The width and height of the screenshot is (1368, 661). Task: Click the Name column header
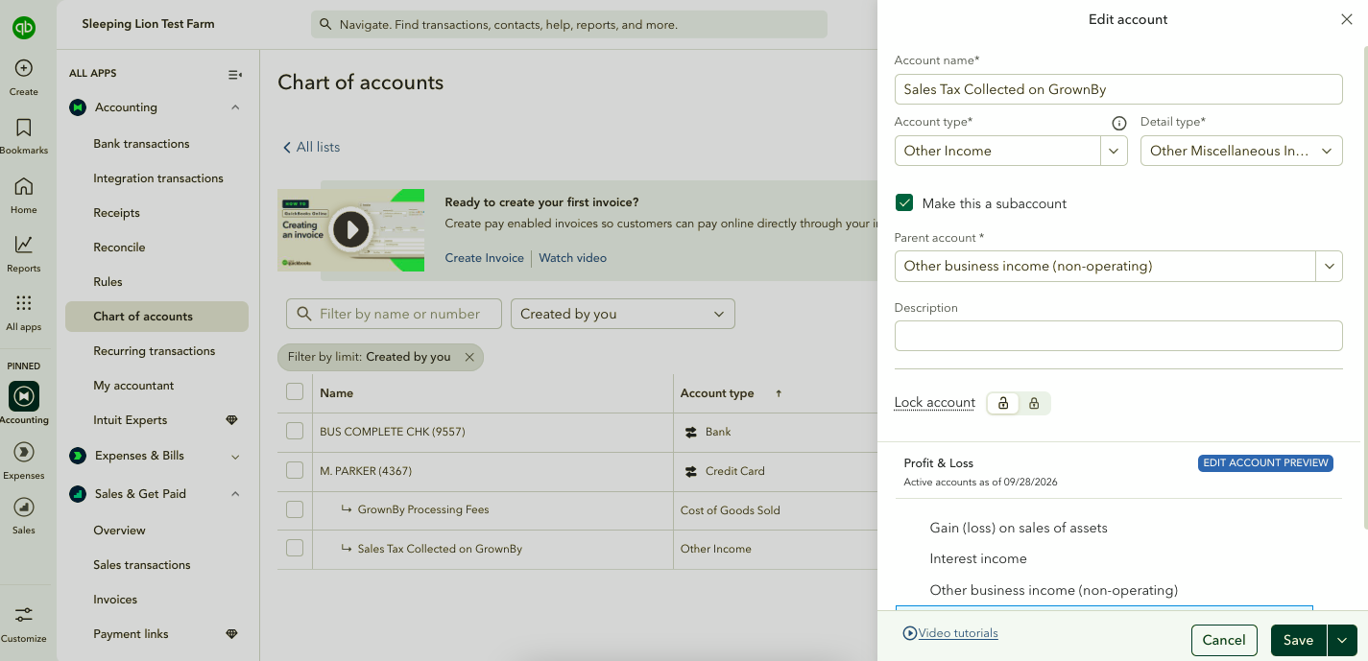(337, 393)
